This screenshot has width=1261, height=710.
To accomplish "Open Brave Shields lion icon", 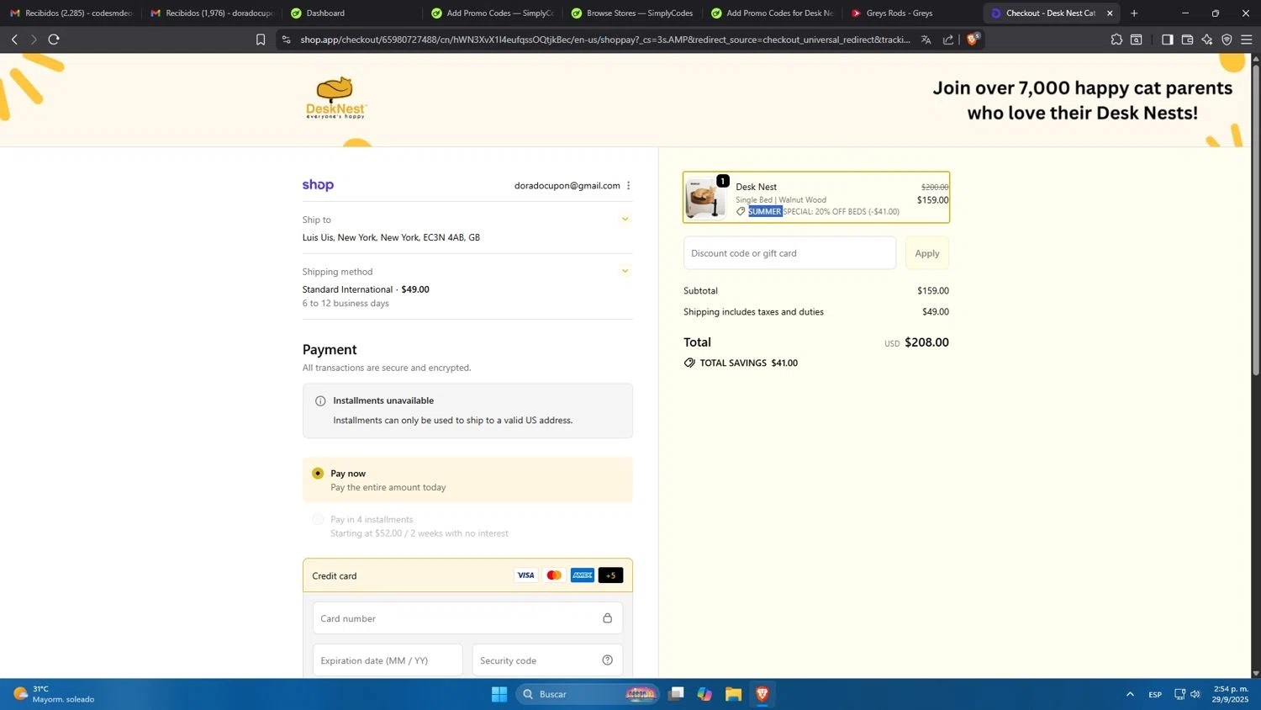I will pyautogui.click(x=973, y=39).
